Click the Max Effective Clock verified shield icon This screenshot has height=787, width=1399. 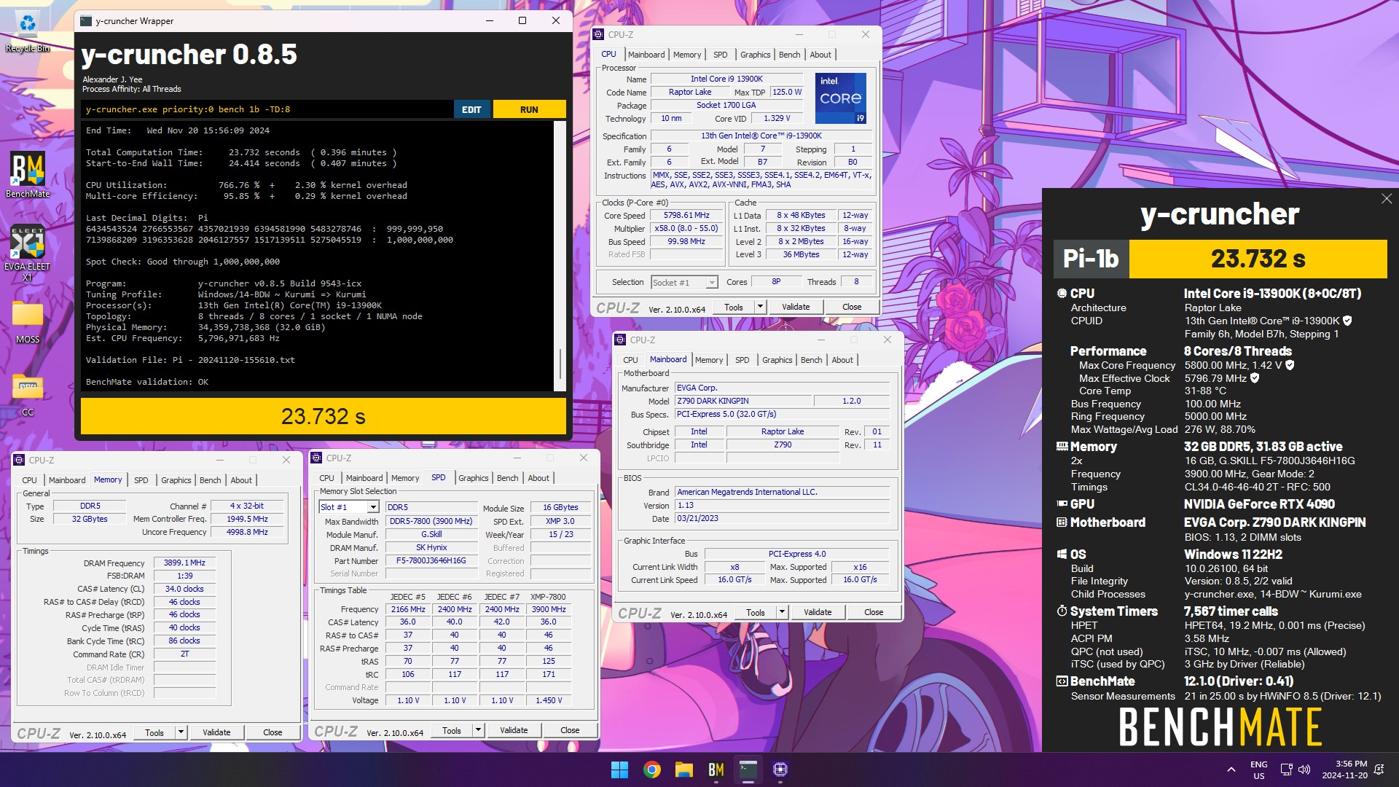click(1255, 378)
